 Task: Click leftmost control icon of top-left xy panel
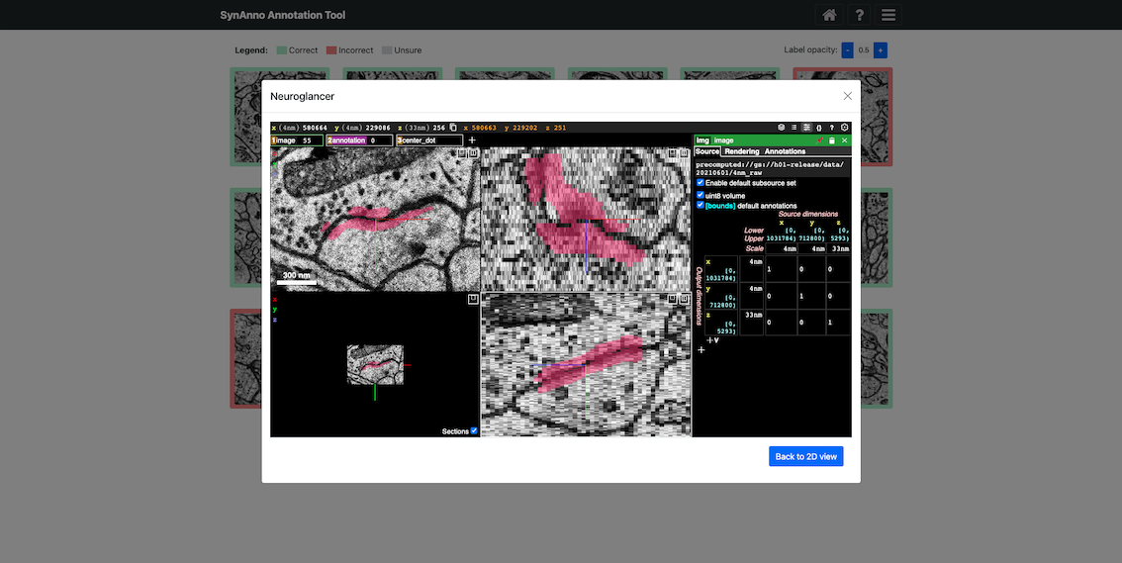461,153
